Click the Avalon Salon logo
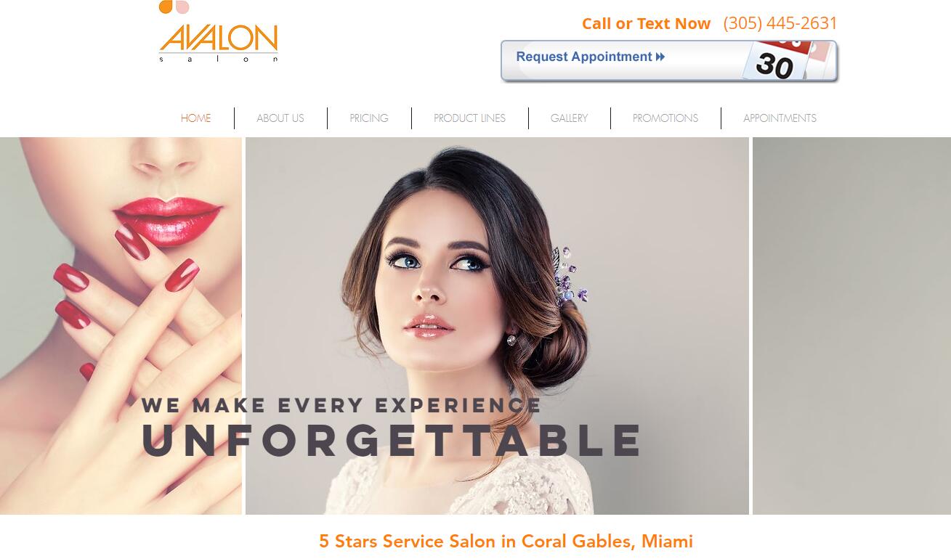This screenshot has height=559, width=951. [219, 33]
